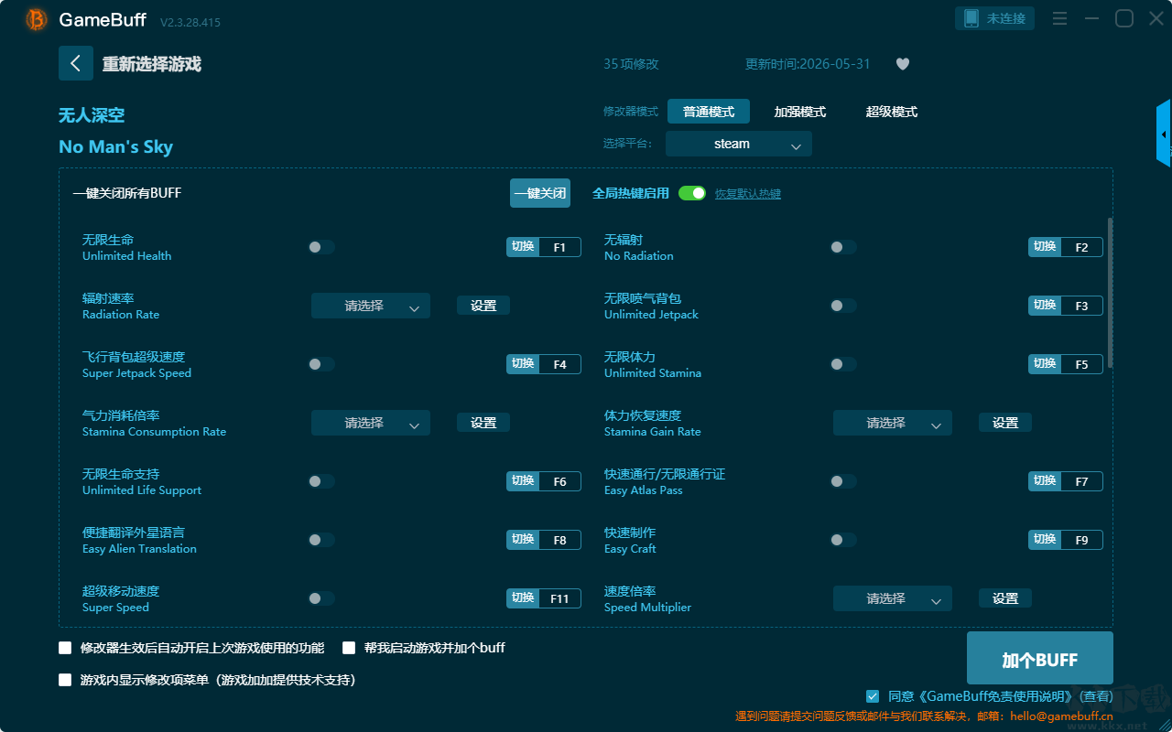Click 切换 label beside F1 hotkey

point(523,247)
